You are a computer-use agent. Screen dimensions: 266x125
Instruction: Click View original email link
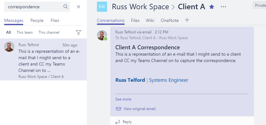click(140, 109)
